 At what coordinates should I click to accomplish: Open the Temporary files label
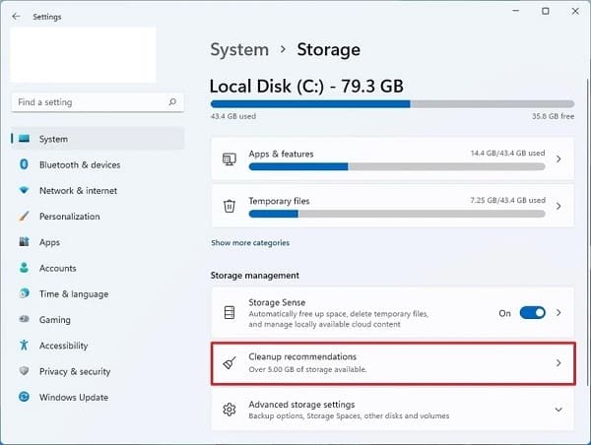[x=279, y=201]
